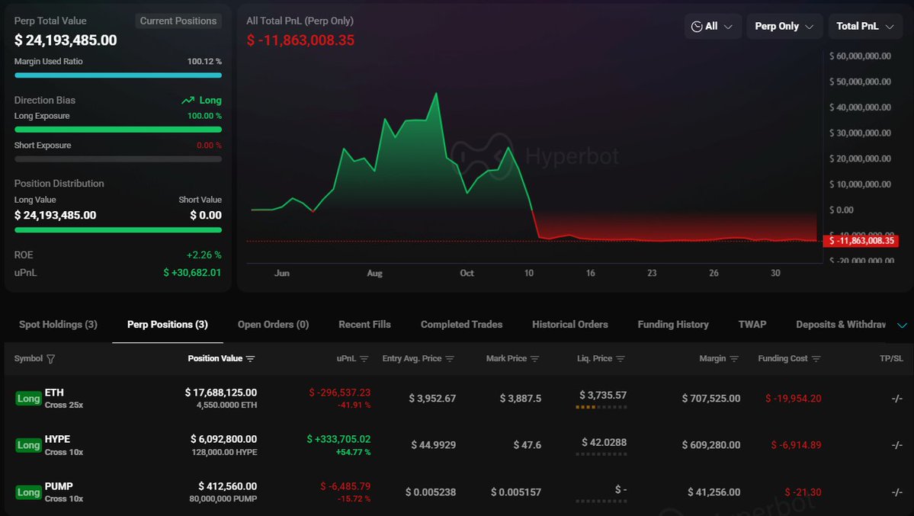Screen dimensions: 914x516
Task: Switch to Spot Holdings (3) tab
Action: tap(58, 324)
